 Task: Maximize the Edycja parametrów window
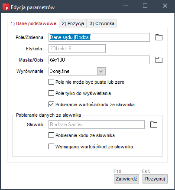[x=145, y=6]
